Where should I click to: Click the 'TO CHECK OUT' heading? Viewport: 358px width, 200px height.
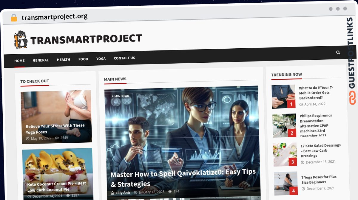[x=35, y=81]
